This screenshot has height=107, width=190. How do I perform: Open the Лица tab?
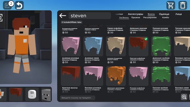point(178,14)
